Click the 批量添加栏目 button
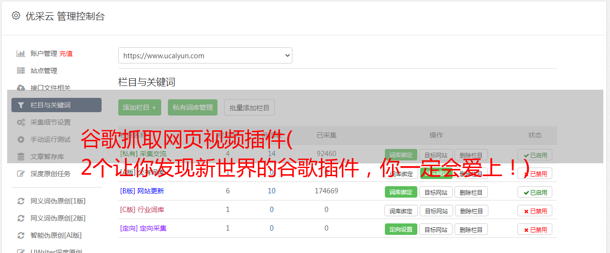This screenshot has width=610, height=253. click(x=249, y=107)
